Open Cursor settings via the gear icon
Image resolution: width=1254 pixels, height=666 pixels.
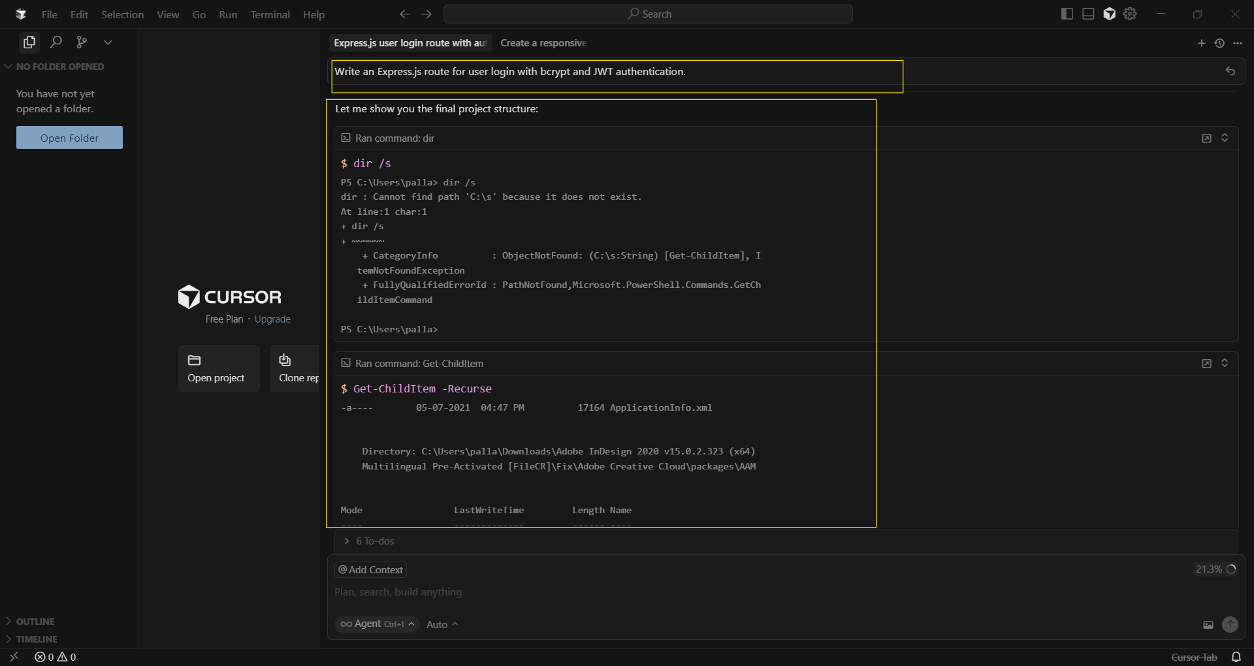click(x=1130, y=14)
